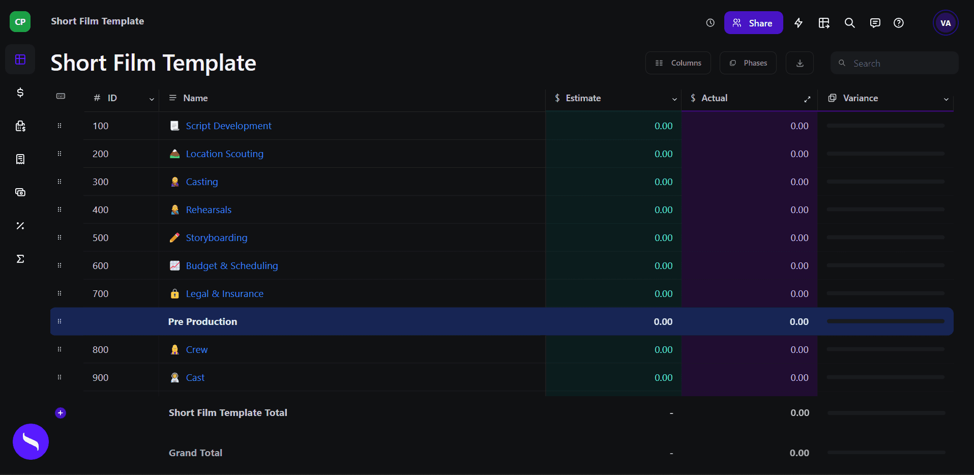This screenshot has width=974, height=475.
Task: Click the download export button
Action: coord(800,63)
